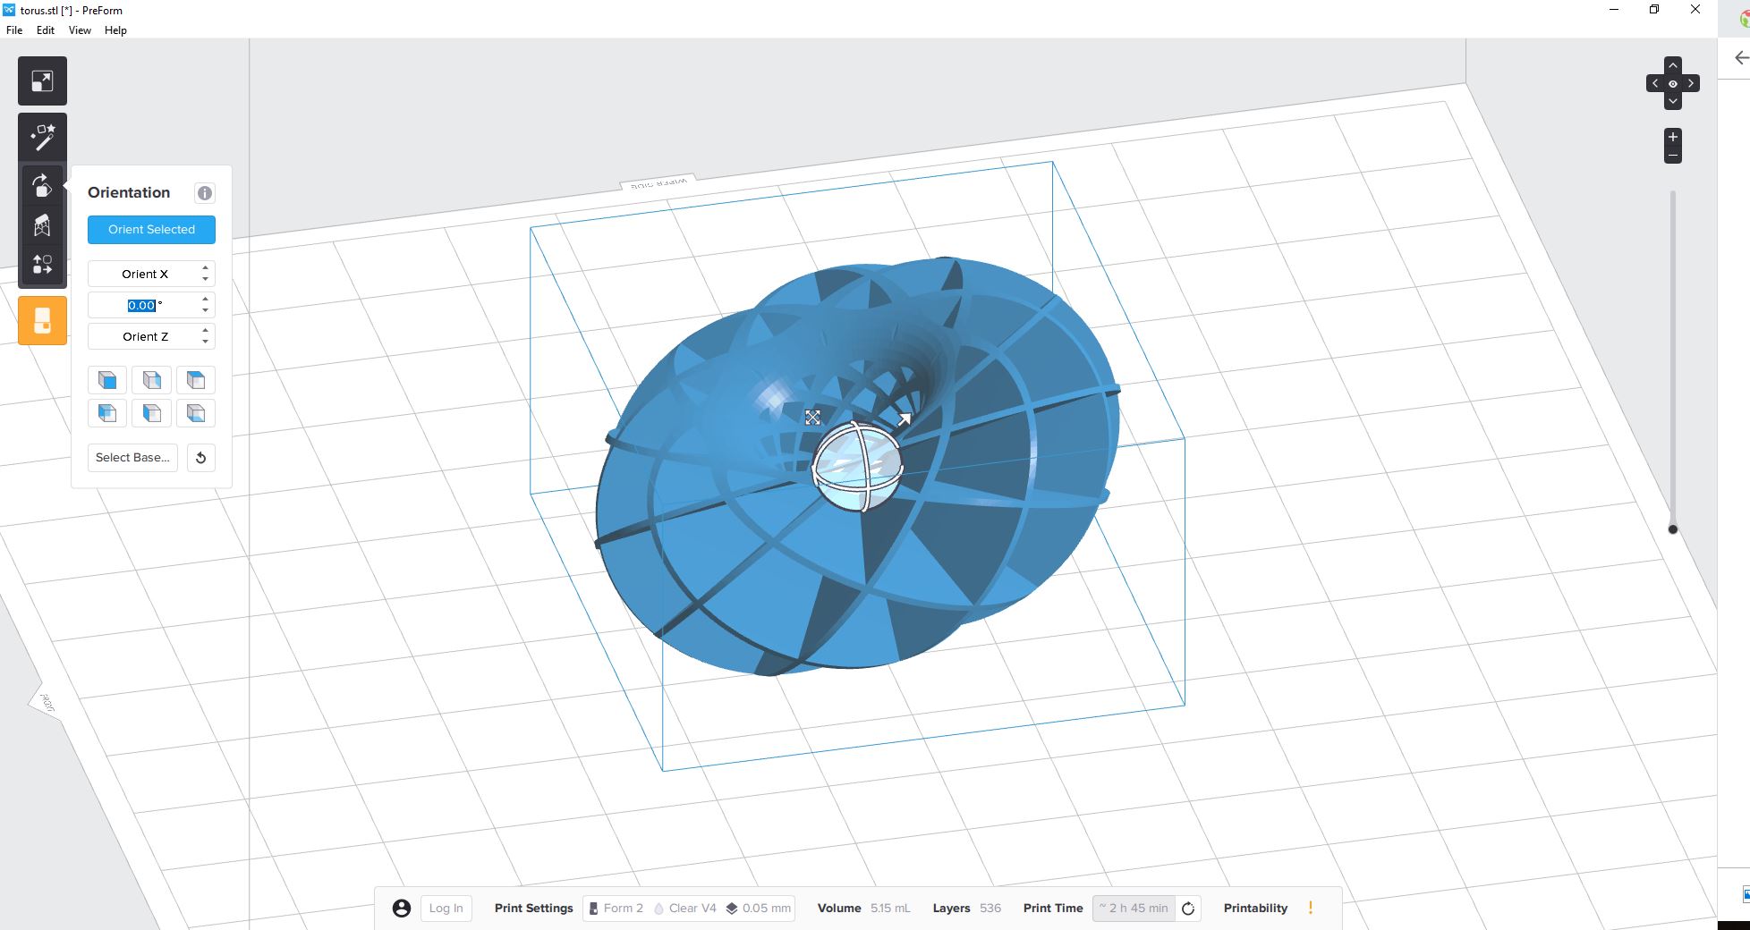This screenshot has height=930, width=1750.
Task: Click the Clear V4 material setting
Action: coord(684,909)
